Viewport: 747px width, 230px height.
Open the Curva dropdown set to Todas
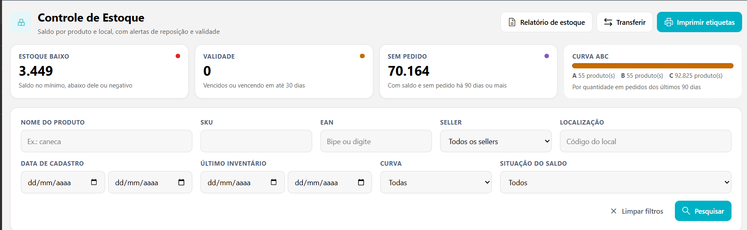pyautogui.click(x=436, y=182)
